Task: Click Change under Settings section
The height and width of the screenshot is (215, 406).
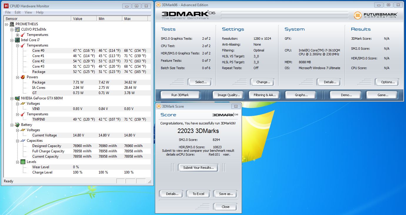Action: pyautogui.click(x=263, y=82)
